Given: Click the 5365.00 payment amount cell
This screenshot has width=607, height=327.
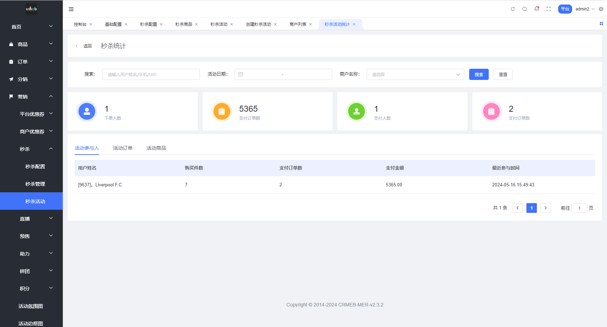Looking at the screenshot, I should [394, 185].
